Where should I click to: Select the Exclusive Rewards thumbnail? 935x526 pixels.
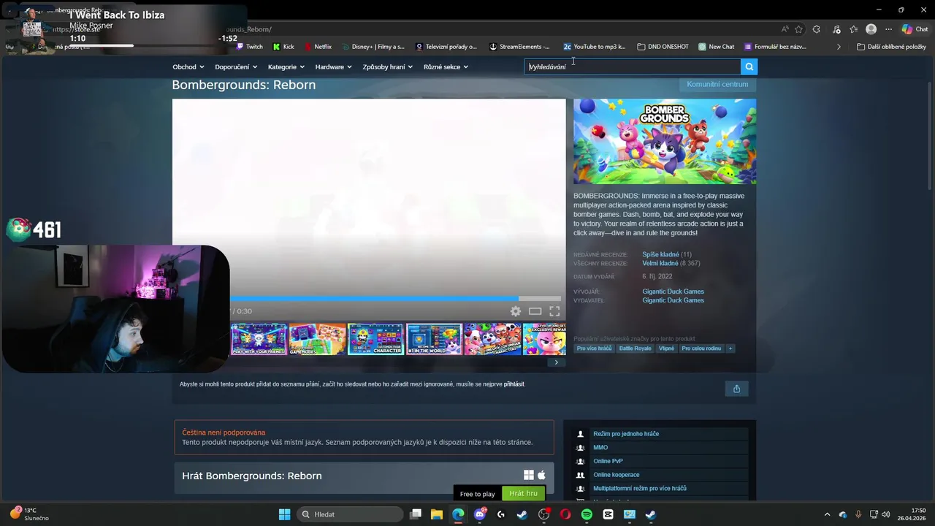point(544,340)
